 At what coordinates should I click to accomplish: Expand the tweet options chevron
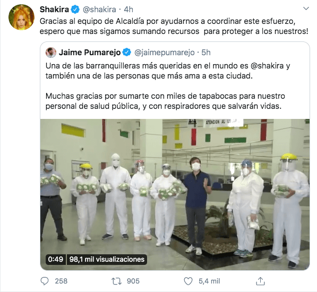pyautogui.click(x=306, y=8)
